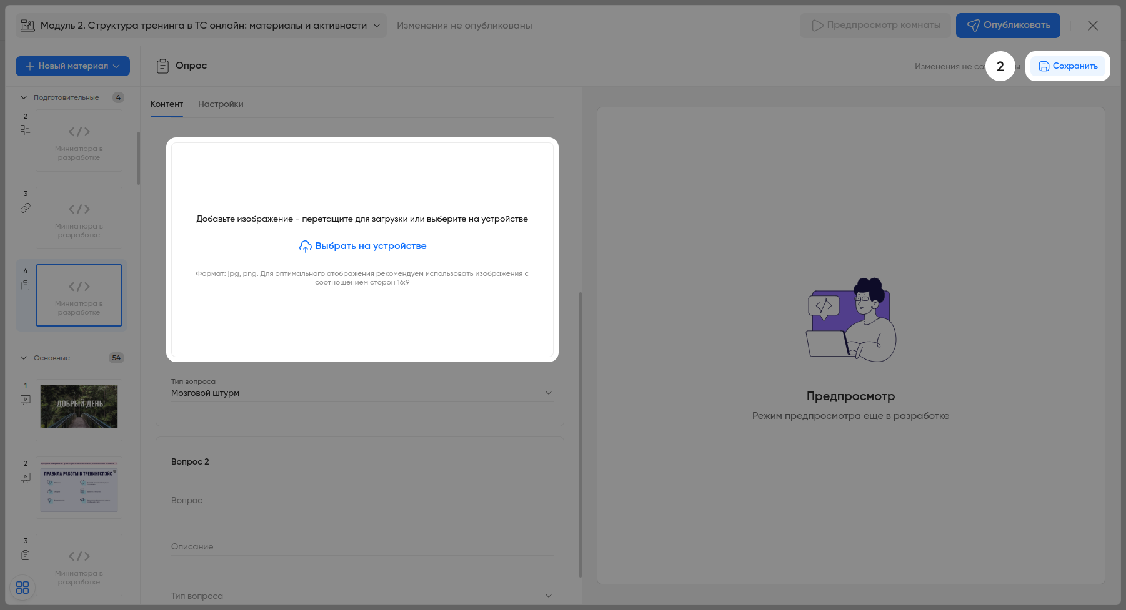This screenshot has width=1126, height=610.
Task: Switch to the Настройки tab
Action: pyautogui.click(x=221, y=104)
